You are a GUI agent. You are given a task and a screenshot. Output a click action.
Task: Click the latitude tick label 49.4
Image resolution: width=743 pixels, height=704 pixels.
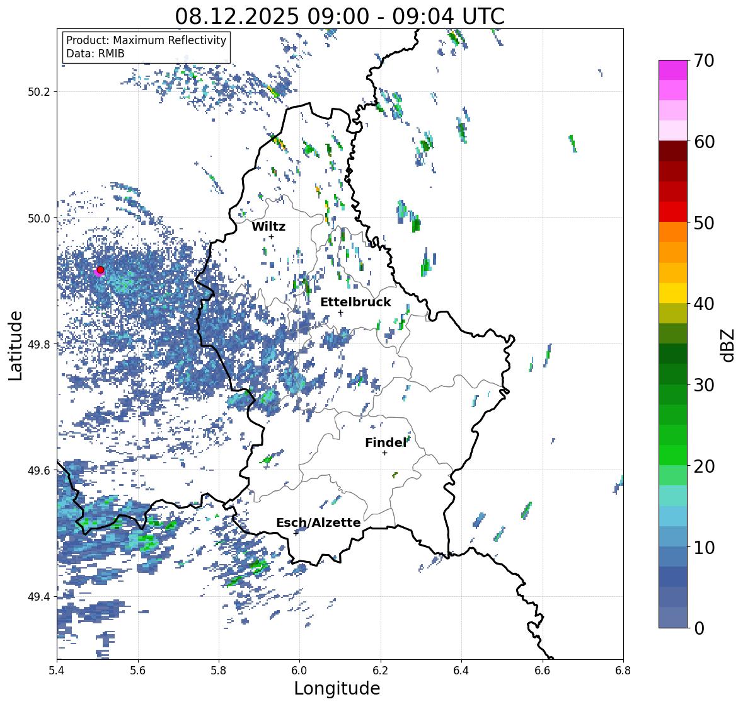[x=39, y=597]
